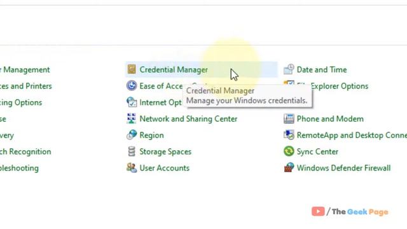Open the link ending in 'leshooting'

click(19, 168)
